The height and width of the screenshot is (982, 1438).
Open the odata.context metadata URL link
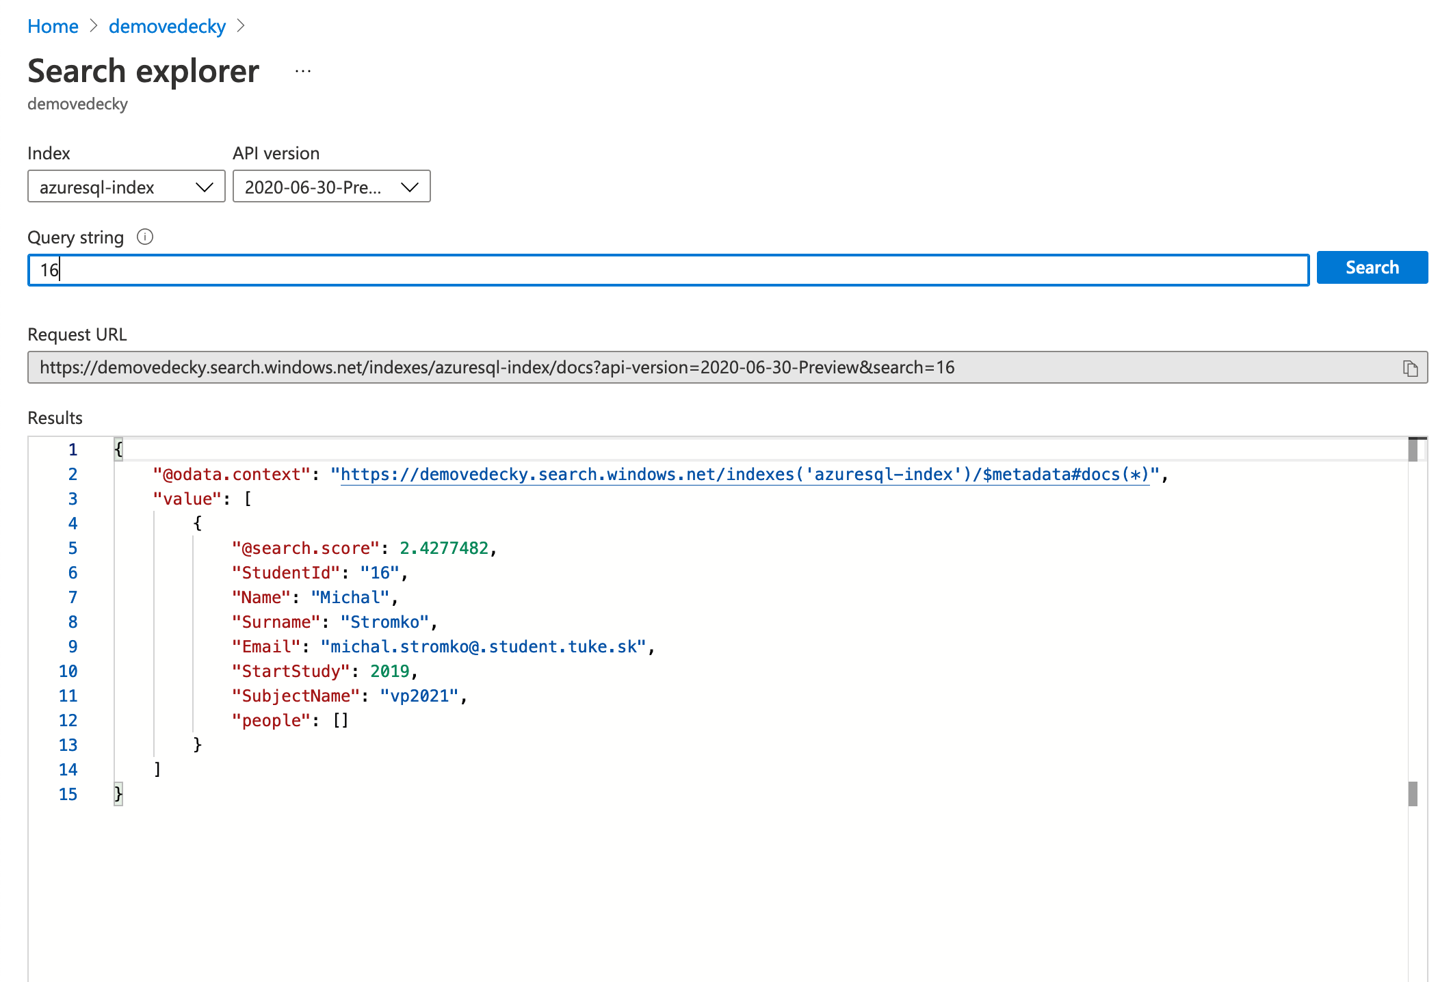point(744,475)
